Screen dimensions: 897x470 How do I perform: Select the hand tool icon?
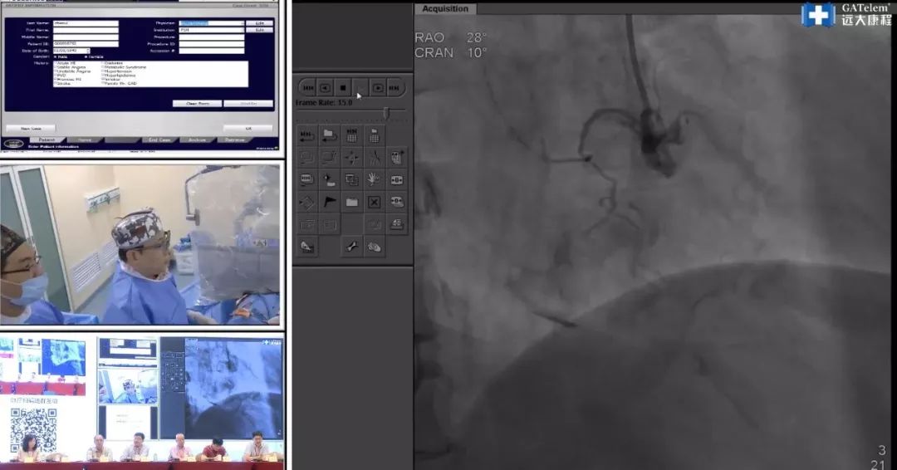tap(374, 179)
